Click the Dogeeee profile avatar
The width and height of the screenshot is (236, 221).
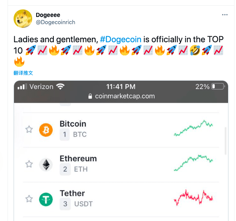point(23,18)
